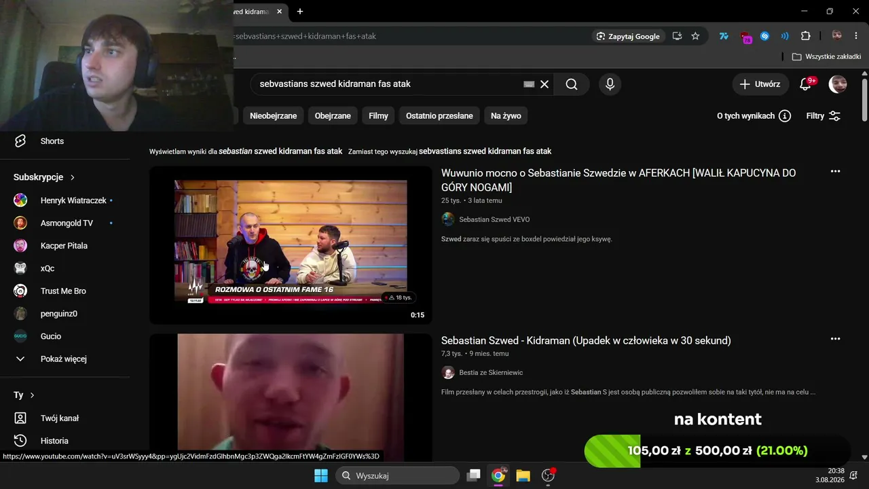Expand subscriptions with Pokaż więcej
This screenshot has width=869, height=489.
[x=64, y=359]
